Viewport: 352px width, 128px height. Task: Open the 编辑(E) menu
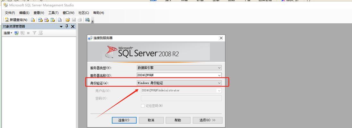pos(24,13)
